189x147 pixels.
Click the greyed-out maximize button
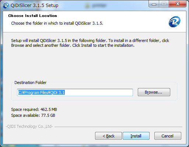point(164,4)
